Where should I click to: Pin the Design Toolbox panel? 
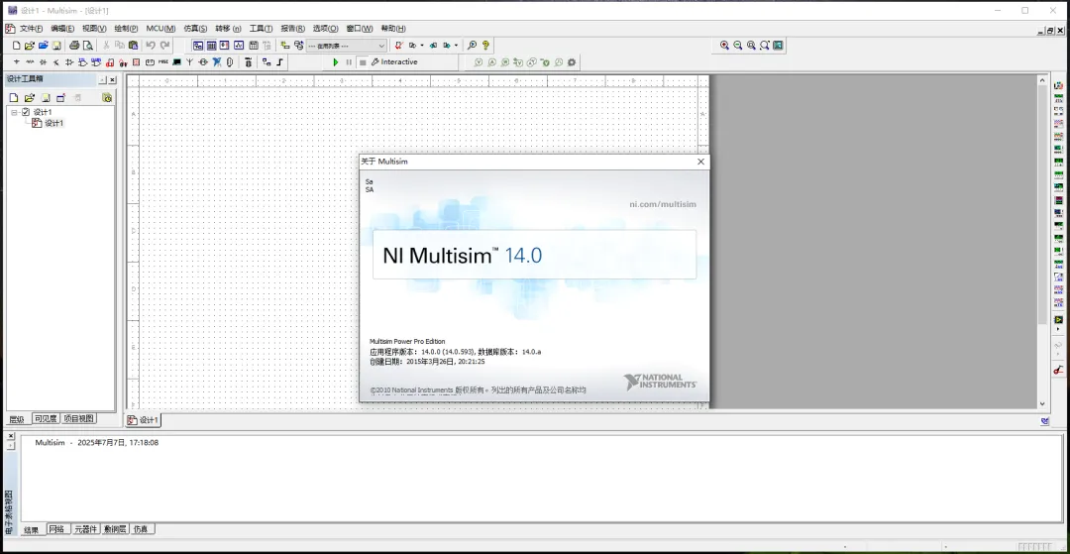coord(102,80)
